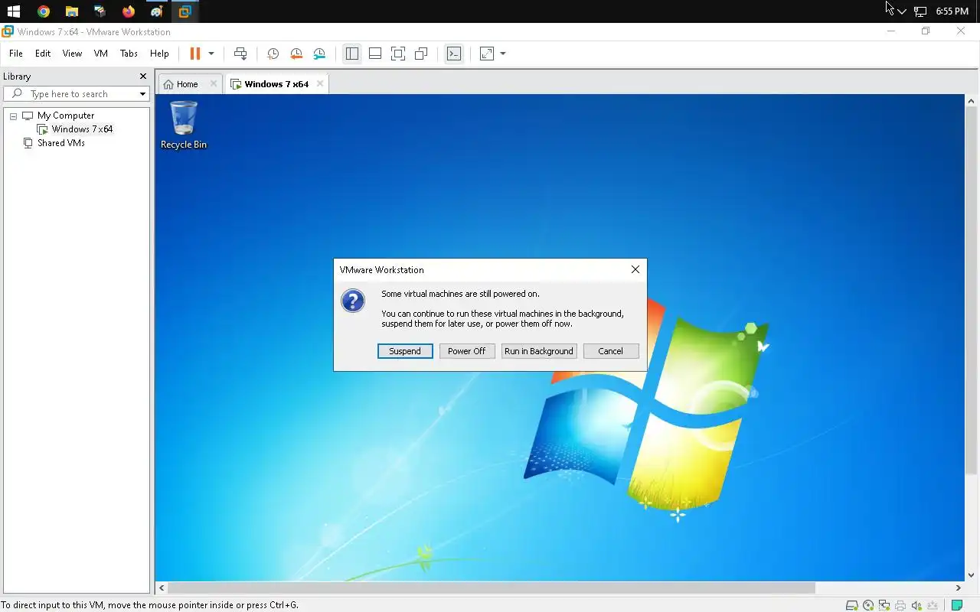The width and height of the screenshot is (980, 612).
Task: Click the scroll left arrow
Action: point(161,588)
